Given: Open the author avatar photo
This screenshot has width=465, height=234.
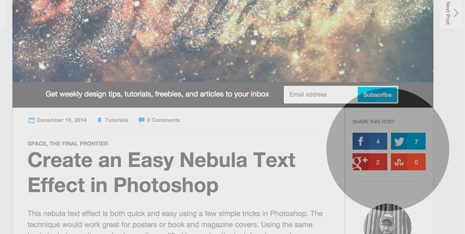Looking at the screenshot, I should click(x=388, y=220).
